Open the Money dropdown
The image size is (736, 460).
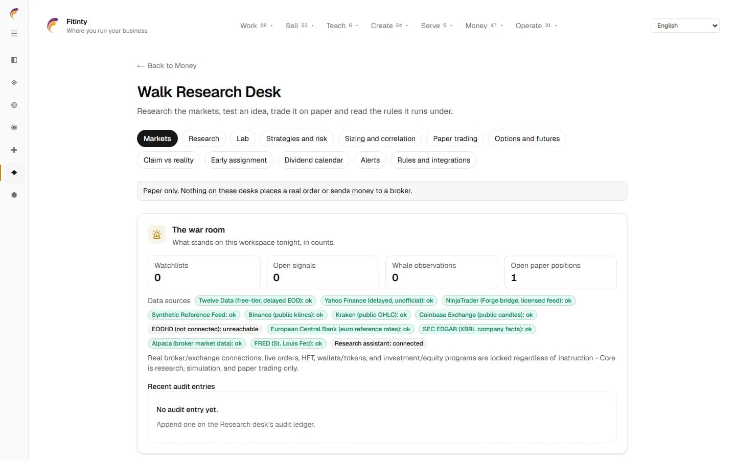tap(484, 26)
